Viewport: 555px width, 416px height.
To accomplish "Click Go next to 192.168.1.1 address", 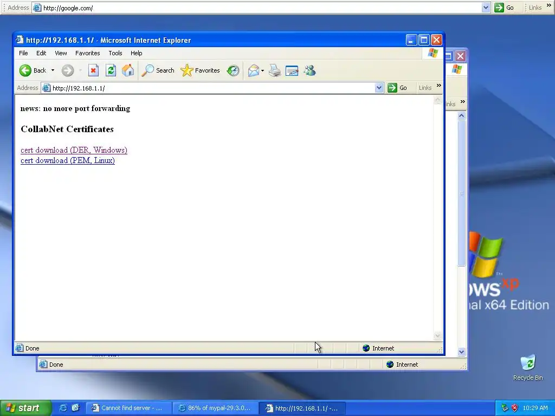I will (397, 88).
